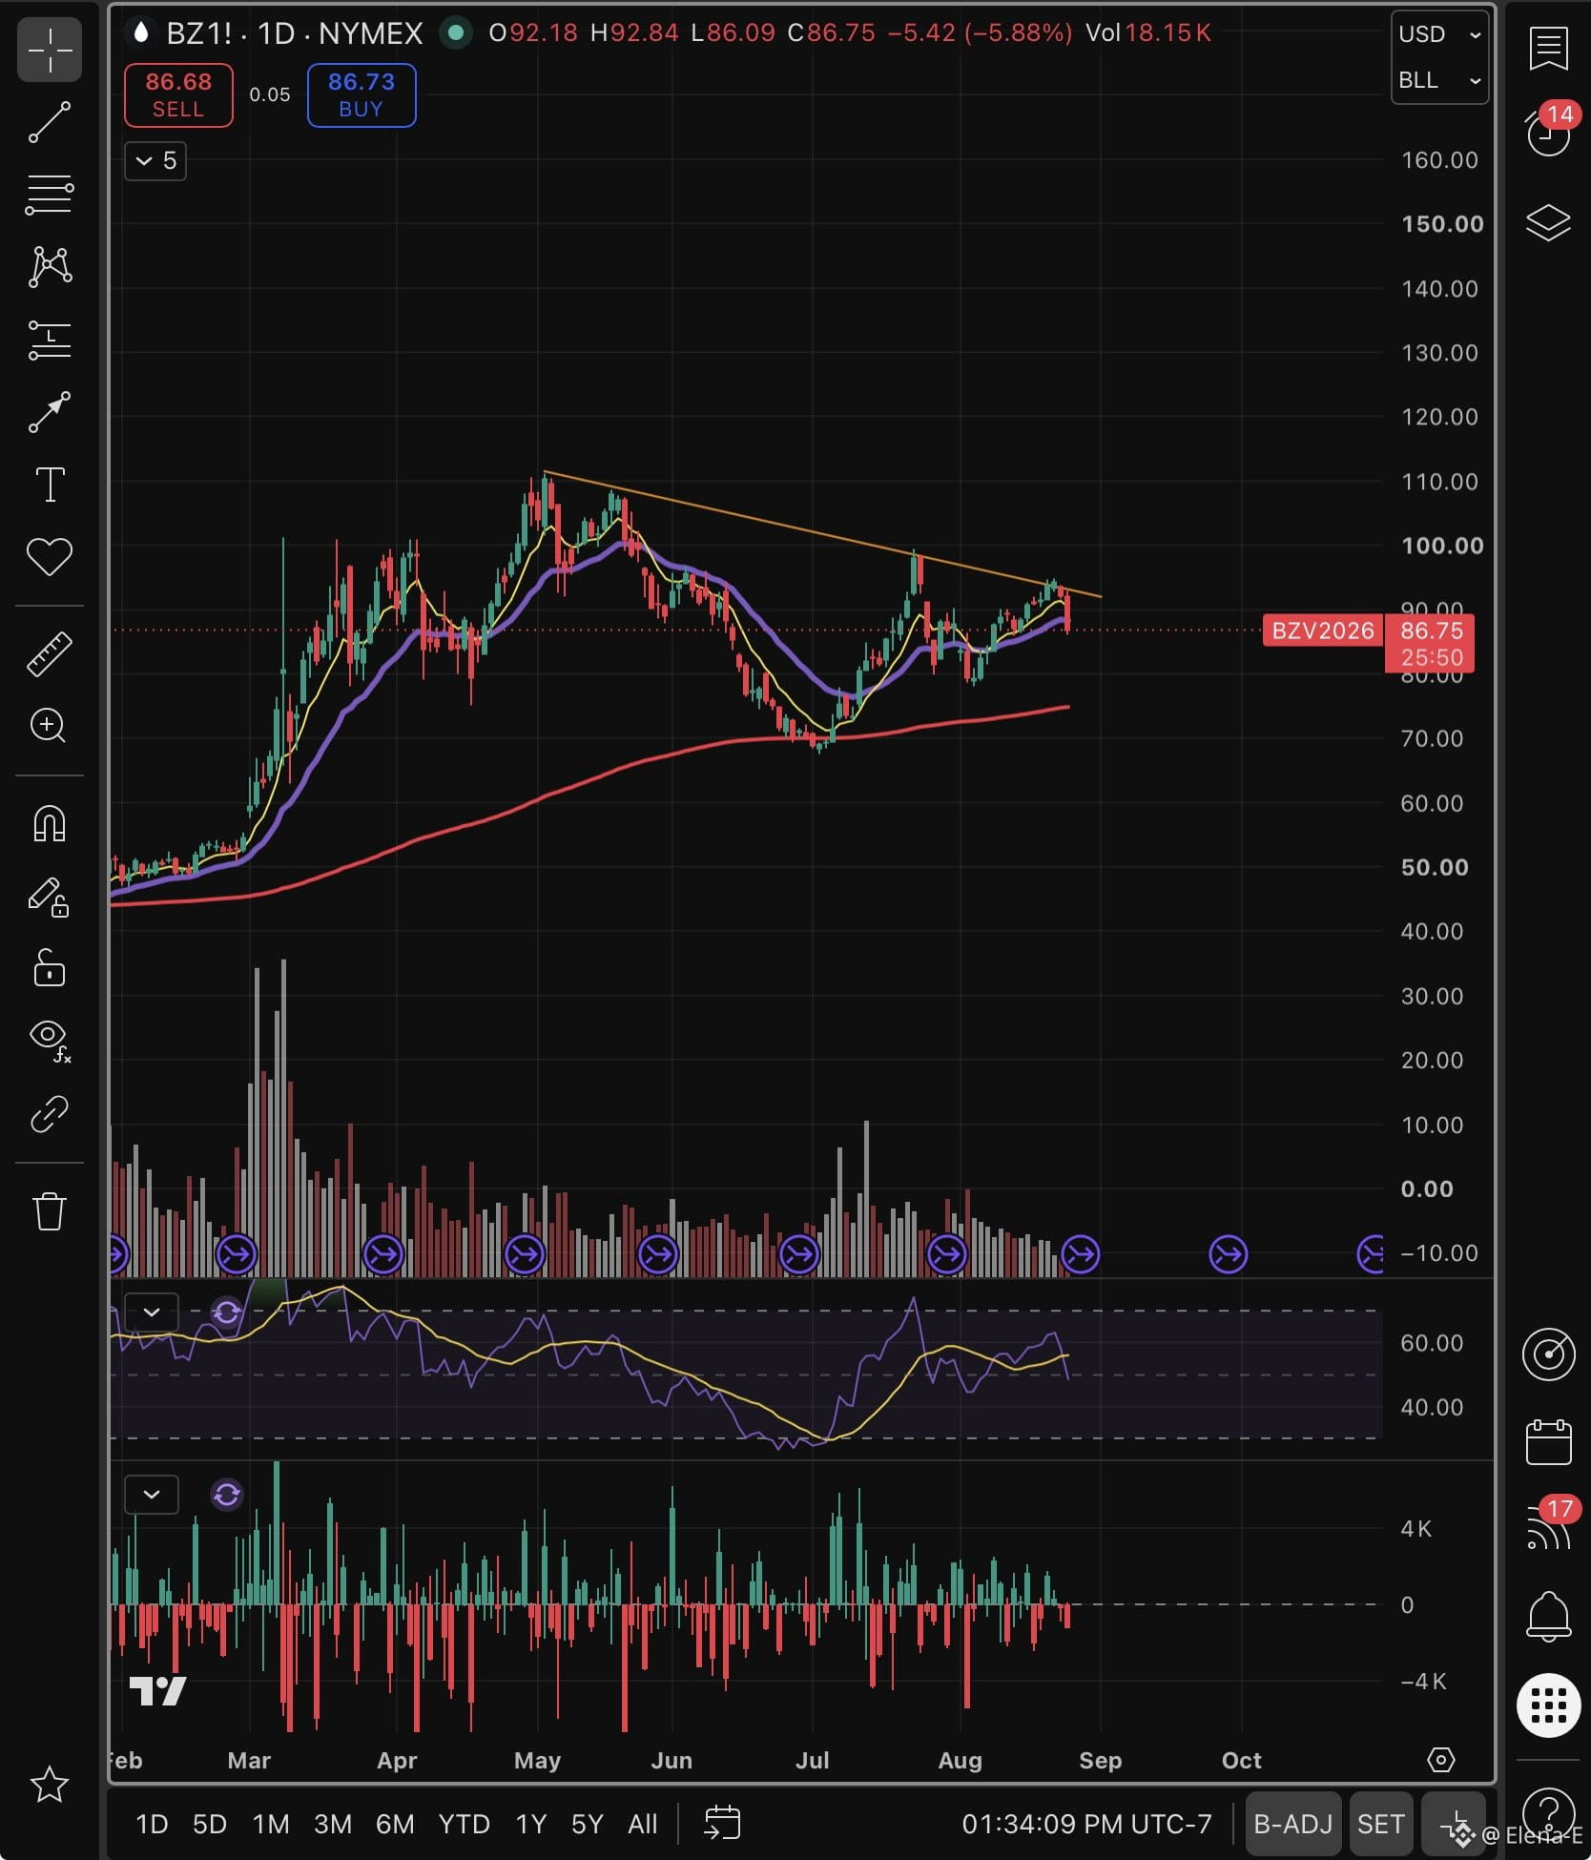Image resolution: width=1591 pixels, height=1860 pixels.
Task: Select the ruler measure tool
Action: (x=50, y=654)
